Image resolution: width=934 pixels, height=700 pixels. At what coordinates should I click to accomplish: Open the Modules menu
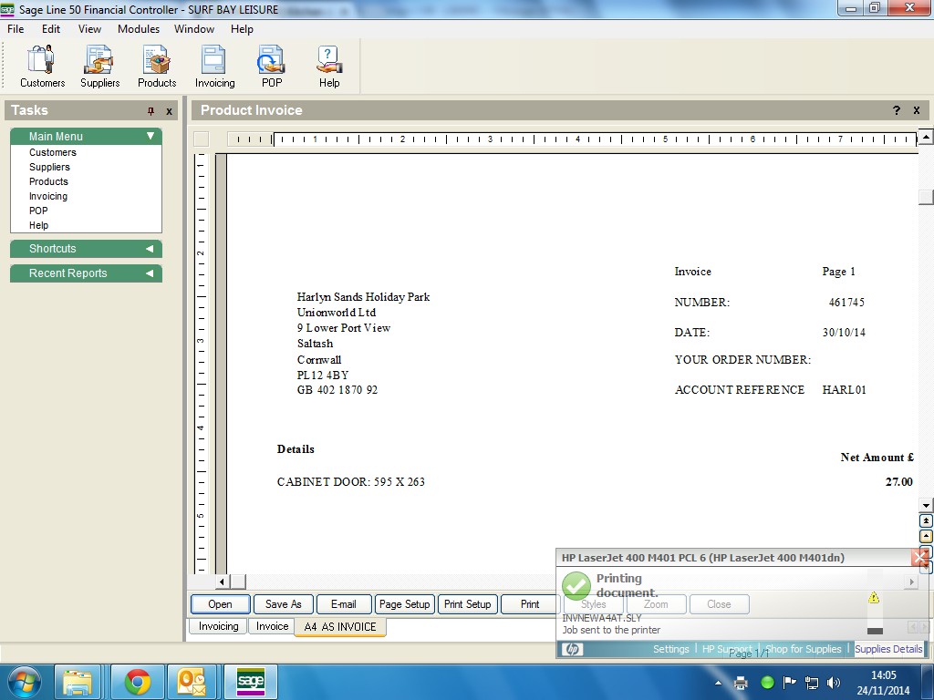click(x=139, y=28)
